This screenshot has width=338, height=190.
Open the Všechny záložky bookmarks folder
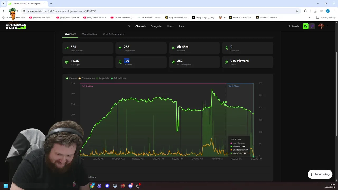(x=326, y=18)
